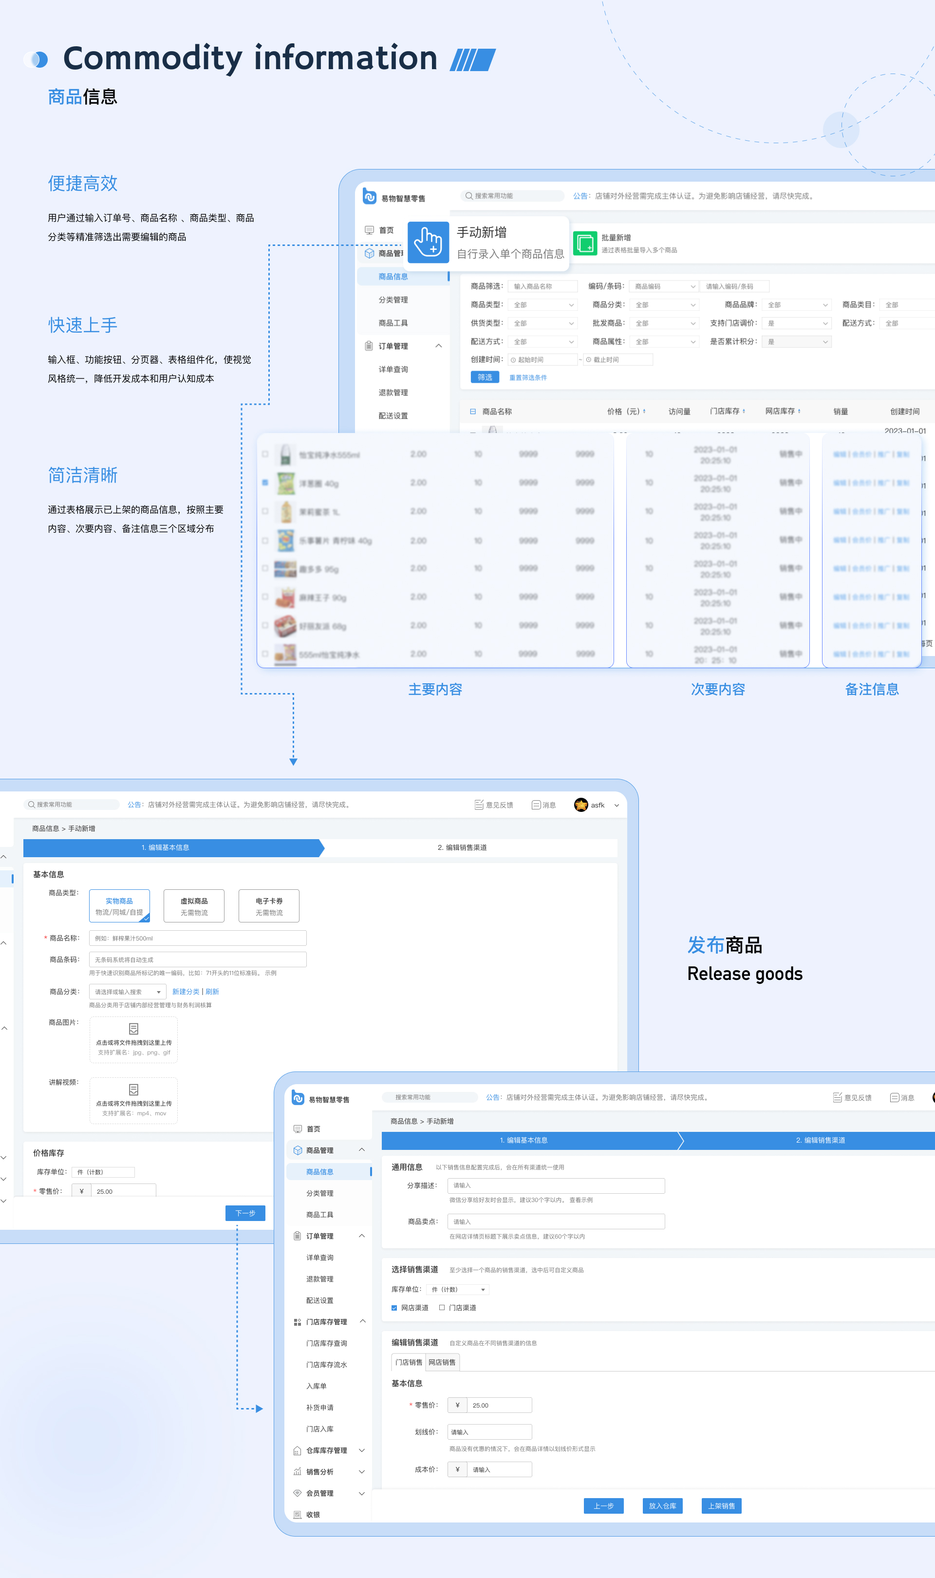The width and height of the screenshot is (935, 1578).
Task: Click the 销售分析 chart icon
Action: pyautogui.click(x=298, y=1471)
